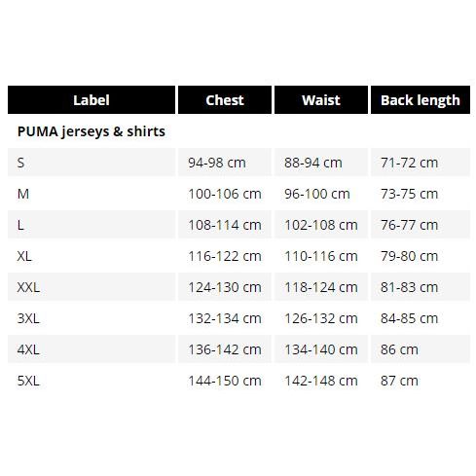
Task: Click the 4XL size label
Action: pyautogui.click(x=28, y=349)
